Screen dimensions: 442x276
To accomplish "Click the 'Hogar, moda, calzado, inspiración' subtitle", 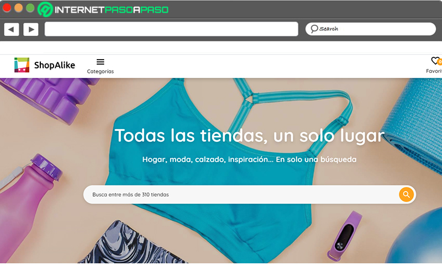I will click(249, 160).
